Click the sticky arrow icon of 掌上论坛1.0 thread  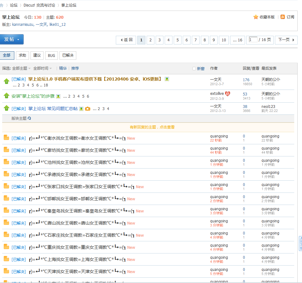coord(7,81)
